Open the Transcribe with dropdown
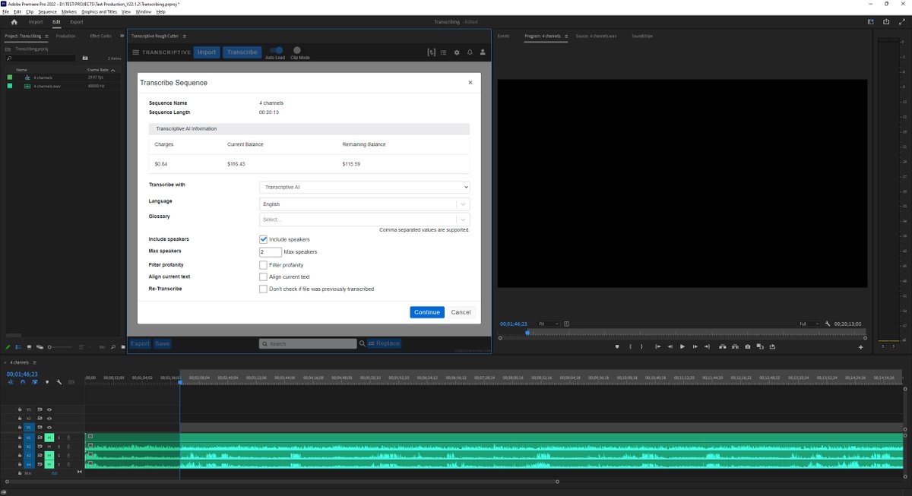Viewport: 912px width, 496px height. 365,187
